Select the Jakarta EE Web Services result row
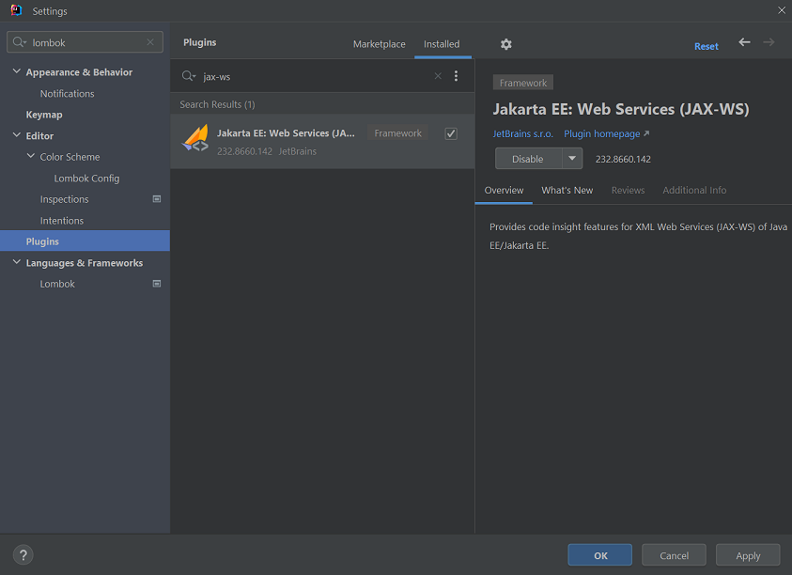792x575 pixels. [x=322, y=142]
